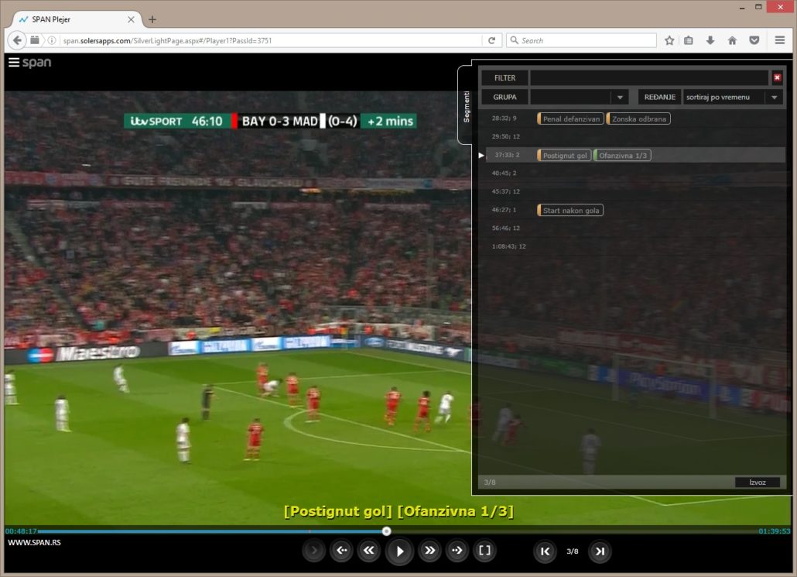Jump to the next segment

(x=600, y=551)
